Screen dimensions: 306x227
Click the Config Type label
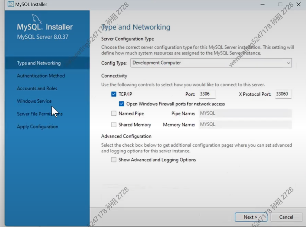[114, 63]
